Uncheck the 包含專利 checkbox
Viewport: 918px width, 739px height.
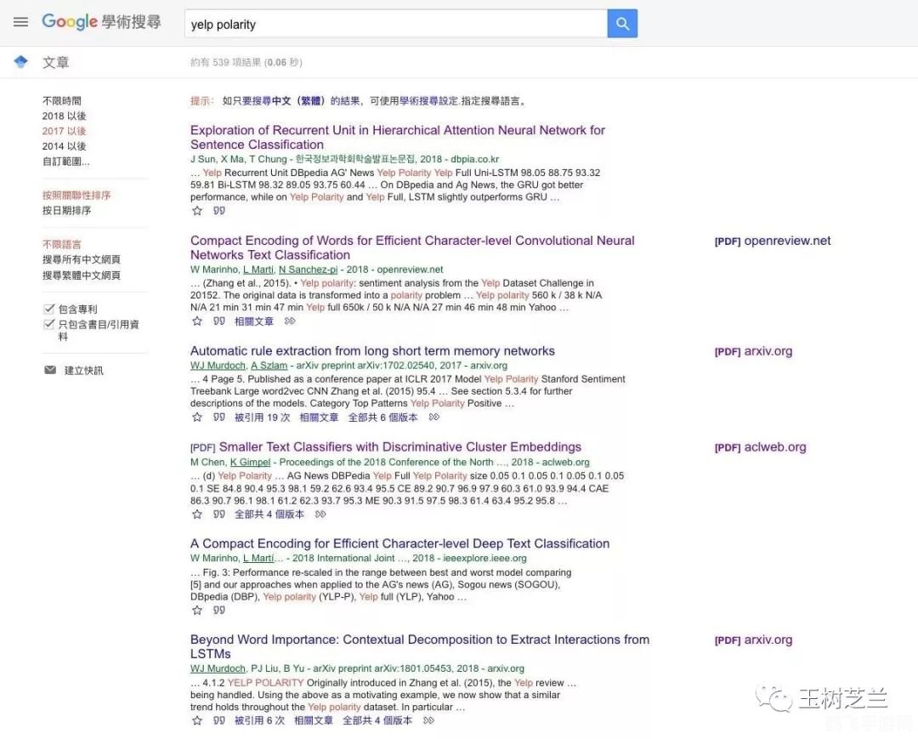(x=49, y=308)
